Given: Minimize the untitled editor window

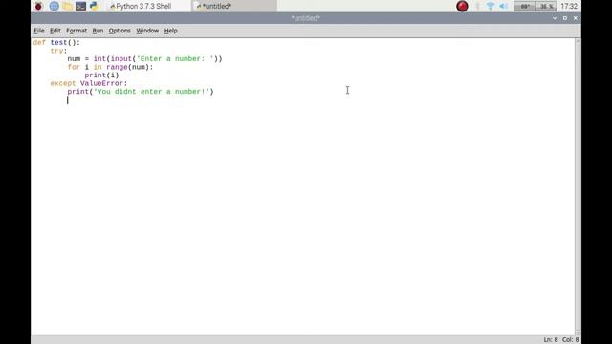Looking at the screenshot, I should pos(555,18).
